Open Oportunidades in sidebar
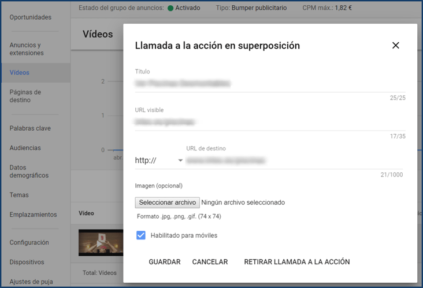This screenshot has height=288, width=423. point(31,17)
